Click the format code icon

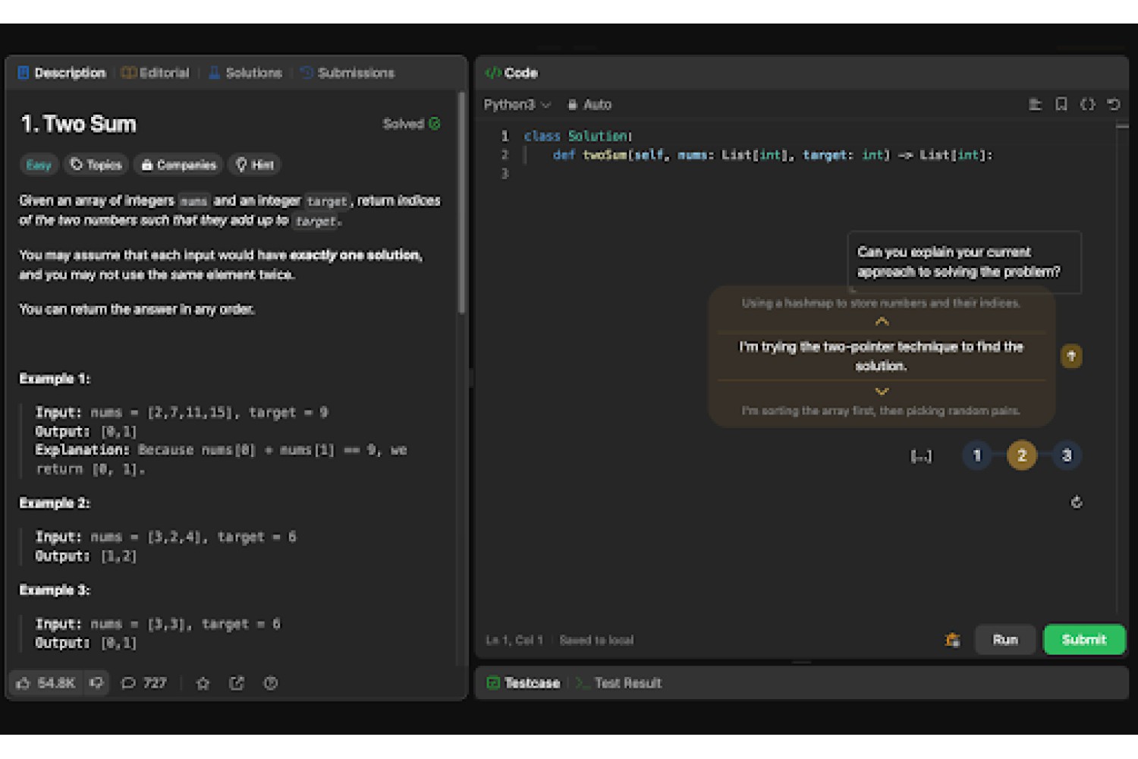pos(1035,105)
